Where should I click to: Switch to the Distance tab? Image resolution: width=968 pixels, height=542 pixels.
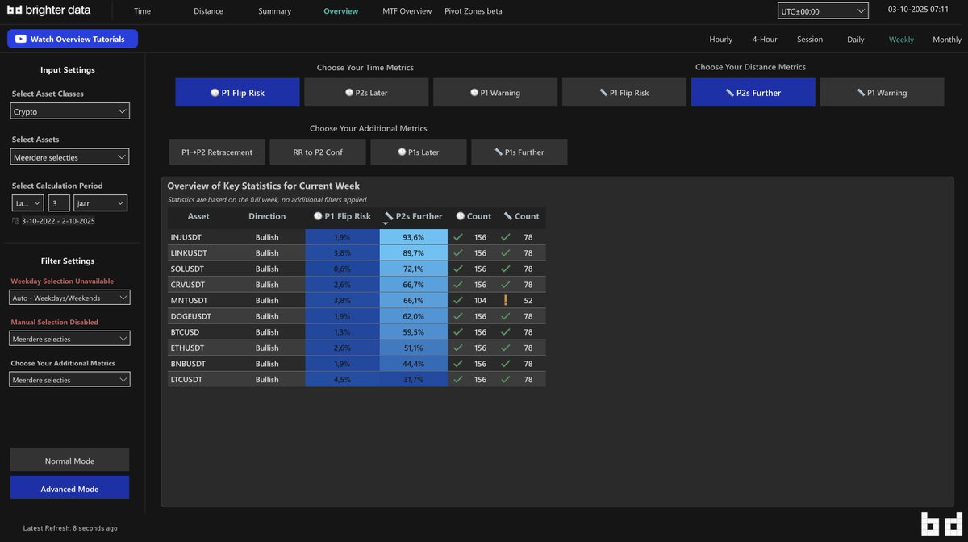tap(209, 11)
